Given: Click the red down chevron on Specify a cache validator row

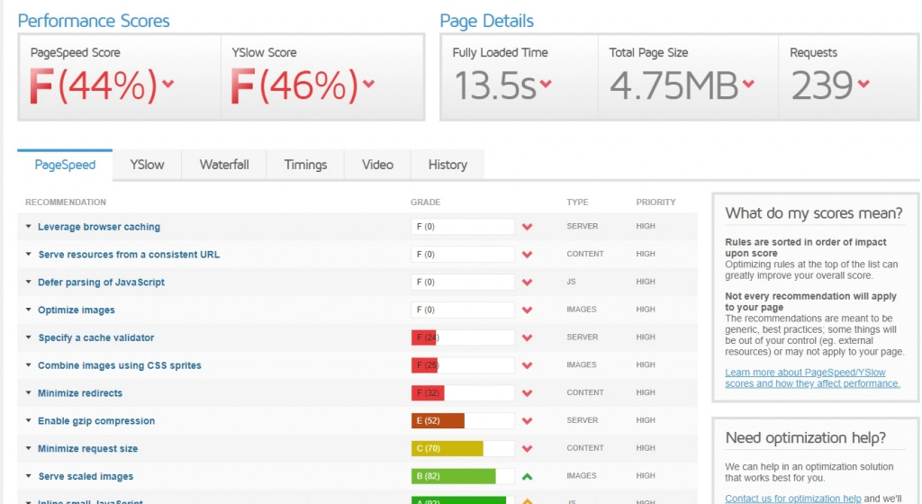Looking at the screenshot, I should [527, 337].
